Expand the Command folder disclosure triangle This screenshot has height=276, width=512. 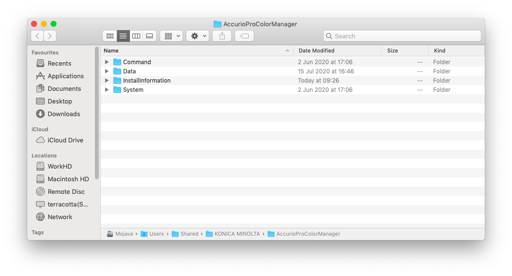point(107,62)
